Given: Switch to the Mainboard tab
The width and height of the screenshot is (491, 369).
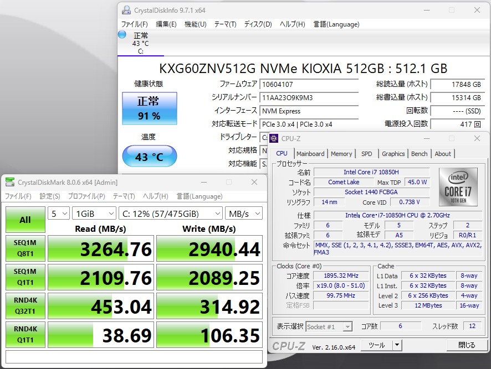Looking at the screenshot, I should pyautogui.click(x=310, y=154).
